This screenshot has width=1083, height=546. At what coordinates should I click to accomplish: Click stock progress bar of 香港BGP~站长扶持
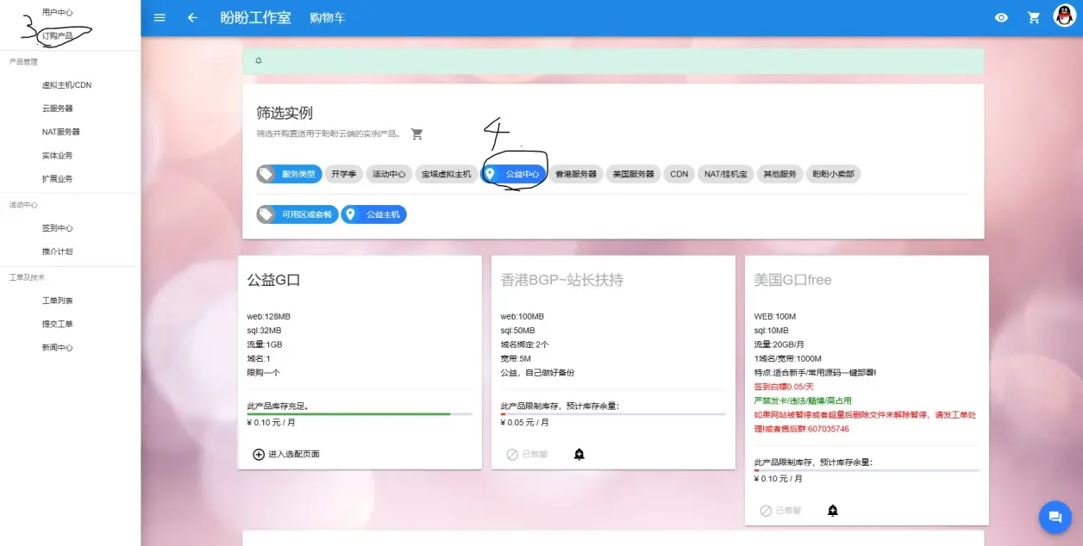[x=613, y=414]
